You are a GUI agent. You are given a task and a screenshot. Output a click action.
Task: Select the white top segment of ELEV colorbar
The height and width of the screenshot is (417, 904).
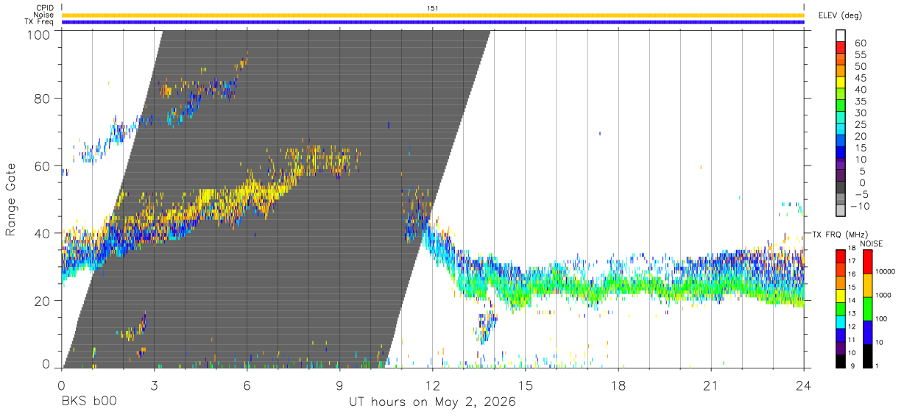click(841, 36)
